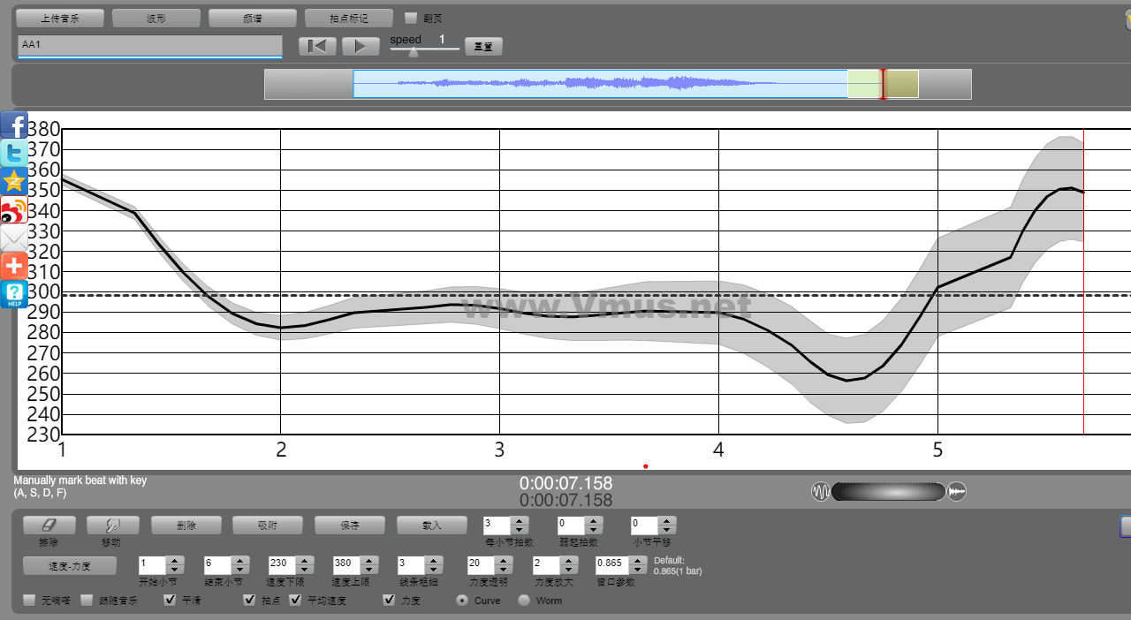The image size is (1131, 620).
Task: Decrease 结束小节 stepper value
Action: 239,570
